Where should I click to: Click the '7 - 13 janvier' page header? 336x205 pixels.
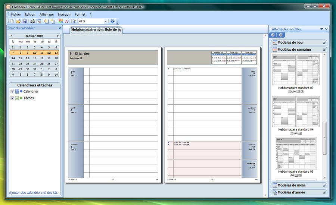tap(79, 54)
